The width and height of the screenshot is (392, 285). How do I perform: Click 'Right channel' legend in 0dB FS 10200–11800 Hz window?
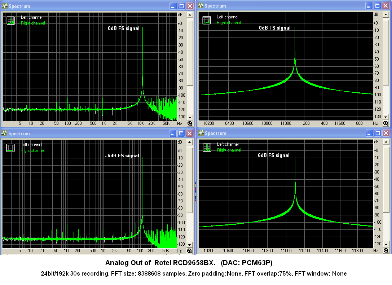coord(229,23)
